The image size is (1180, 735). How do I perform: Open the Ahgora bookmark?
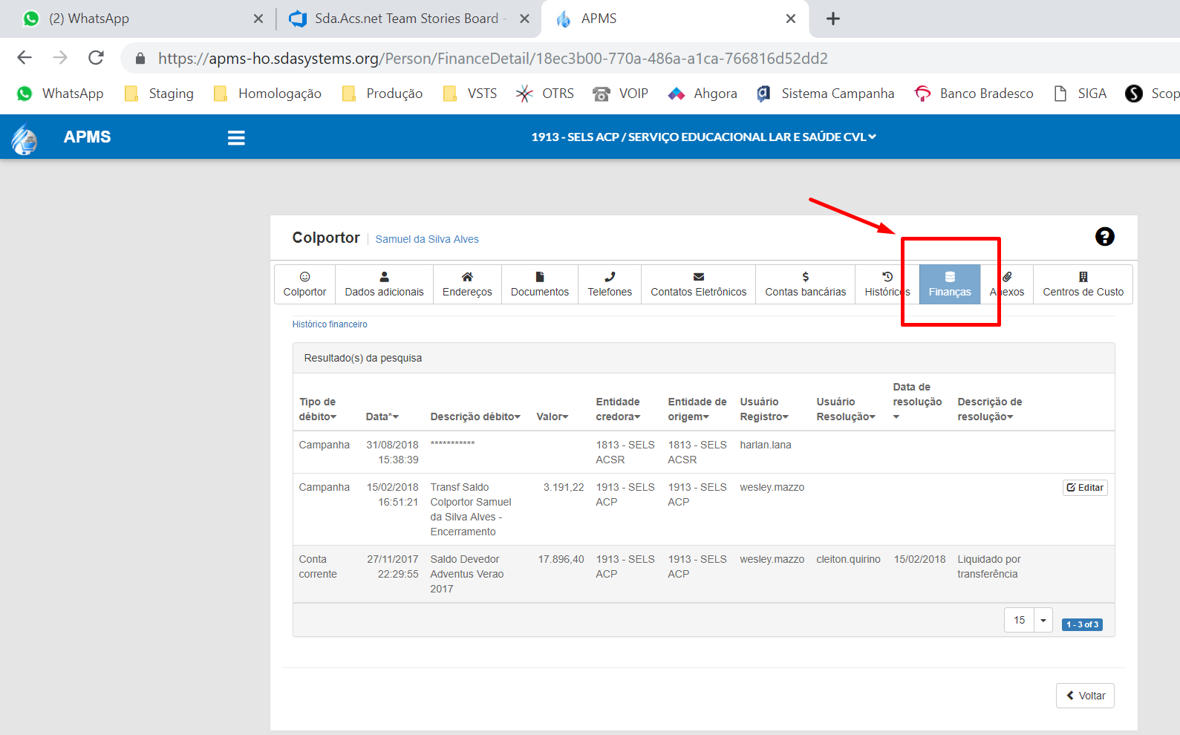(703, 94)
